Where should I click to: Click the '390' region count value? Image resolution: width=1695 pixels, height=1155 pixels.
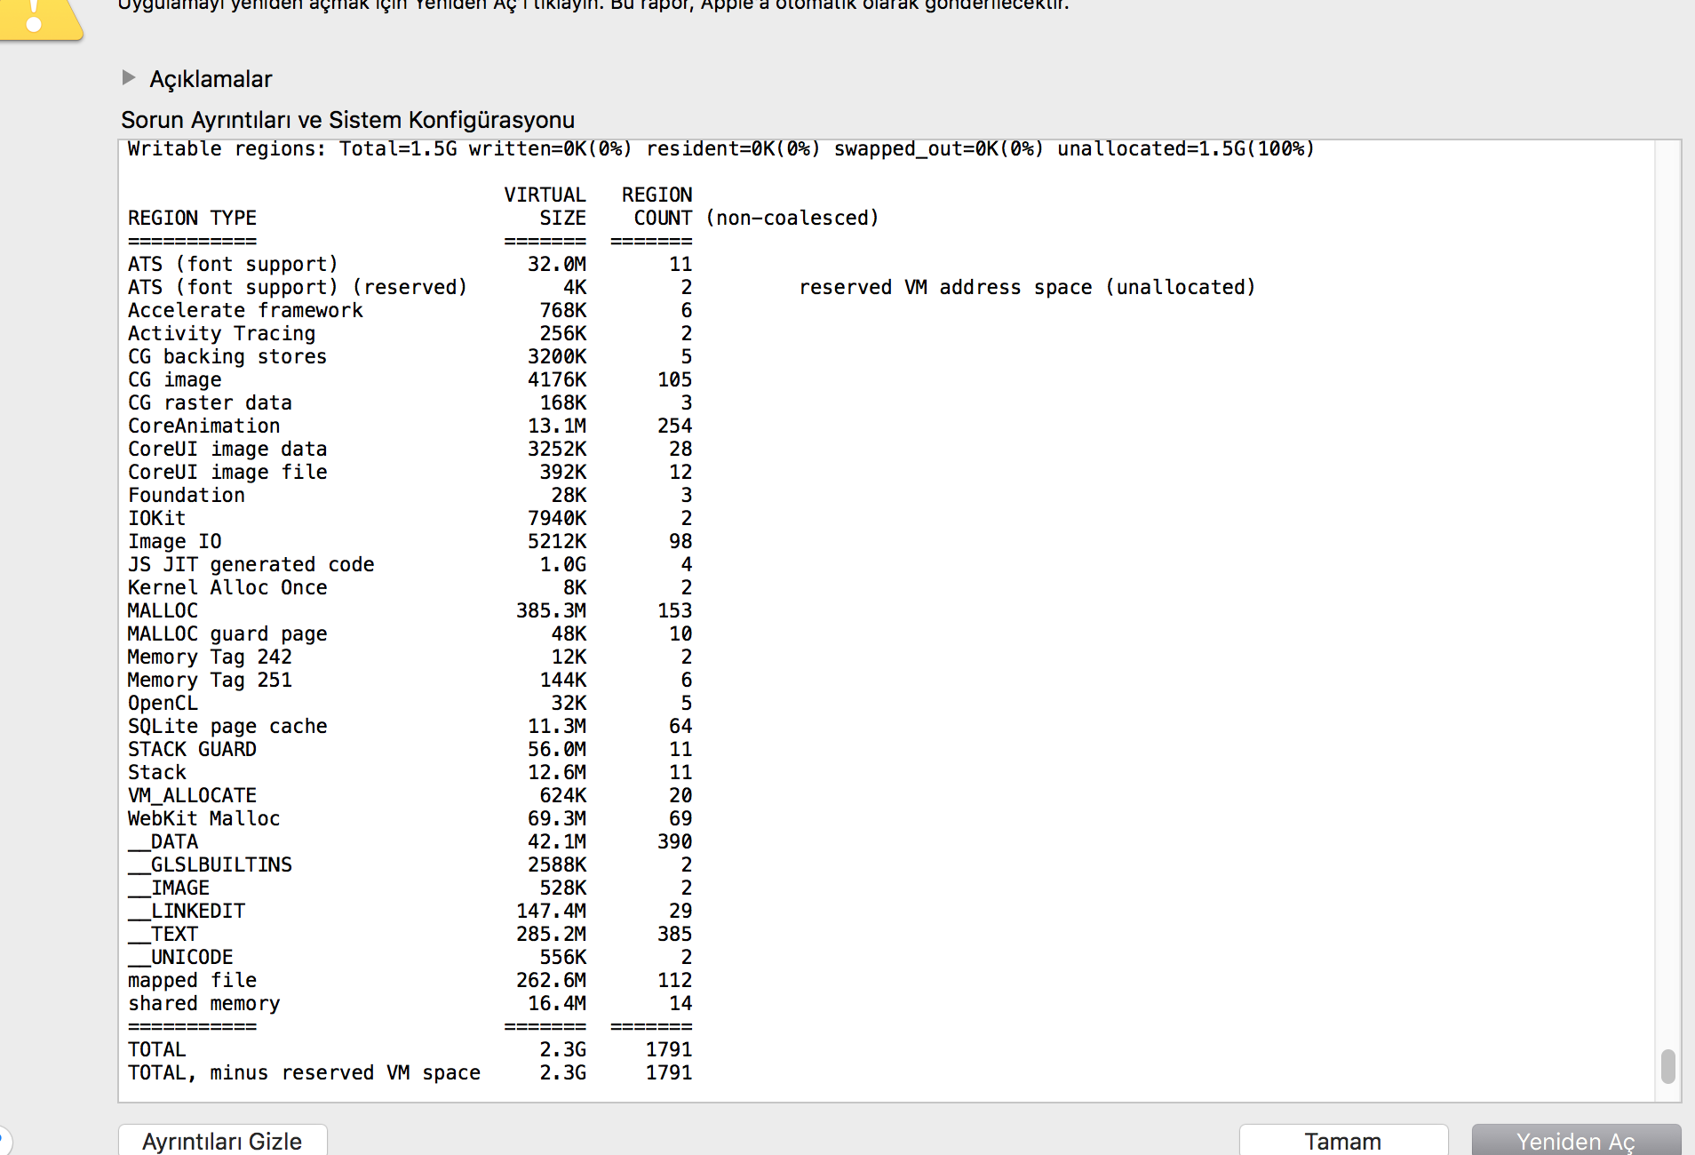pyautogui.click(x=674, y=841)
